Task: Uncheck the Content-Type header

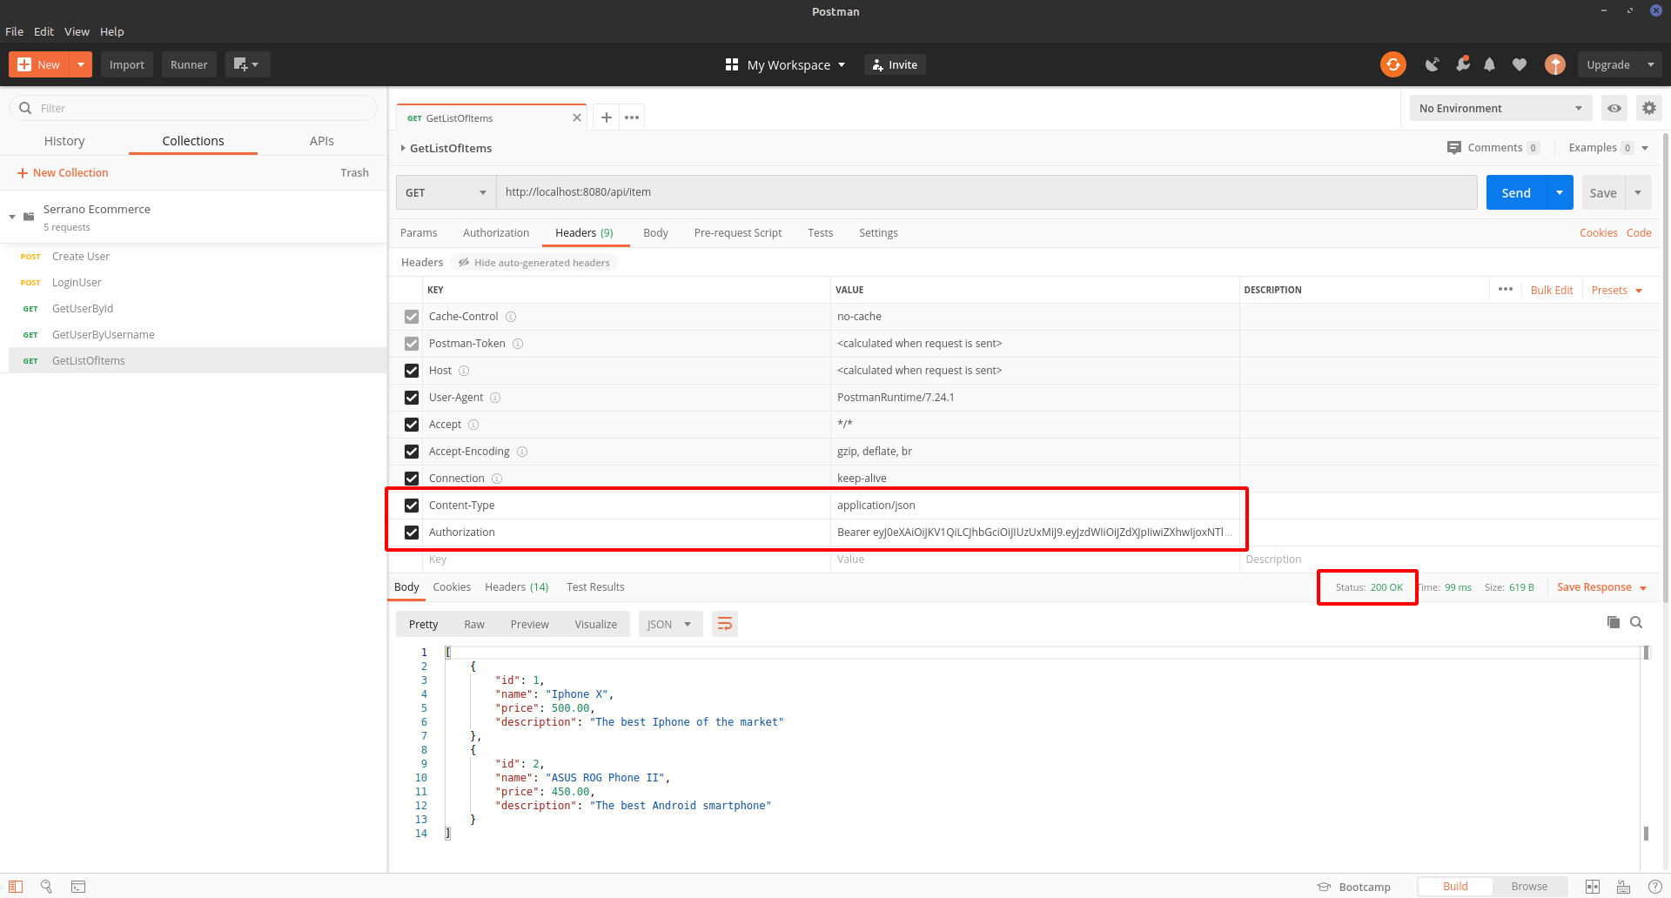Action: (x=412, y=506)
